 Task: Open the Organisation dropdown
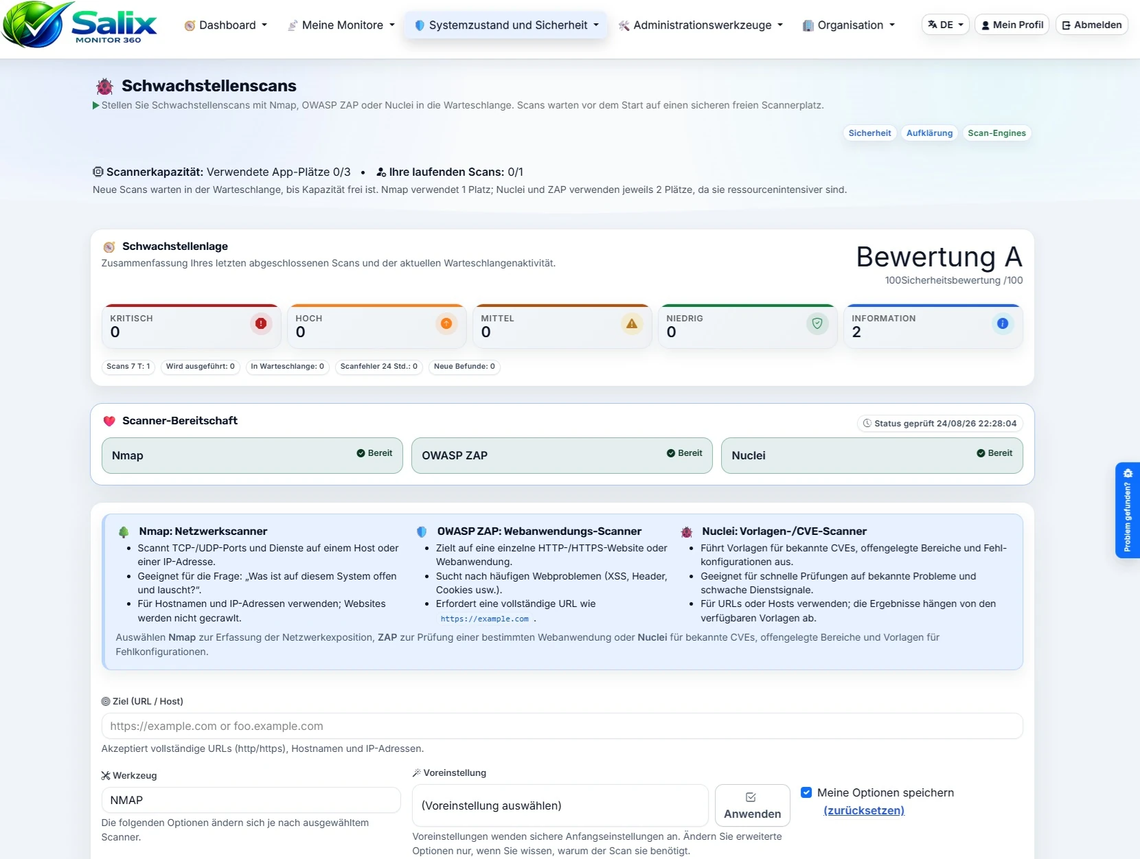click(849, 25)
